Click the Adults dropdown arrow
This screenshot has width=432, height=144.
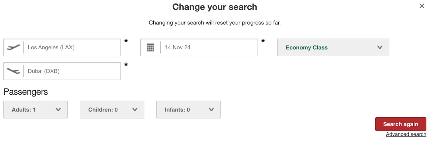point(58,109)
